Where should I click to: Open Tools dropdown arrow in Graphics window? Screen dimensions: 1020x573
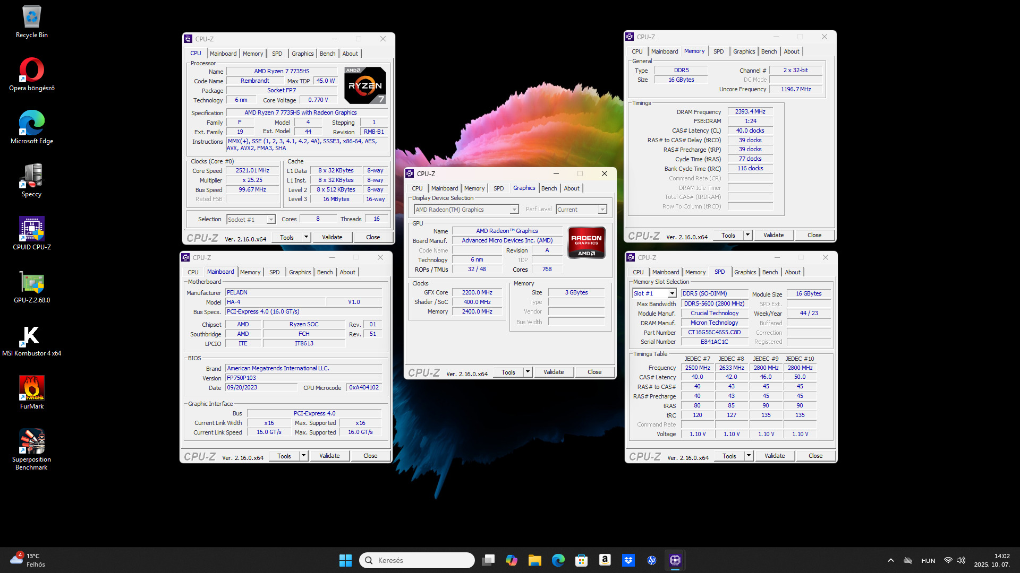tap(528, 372)
